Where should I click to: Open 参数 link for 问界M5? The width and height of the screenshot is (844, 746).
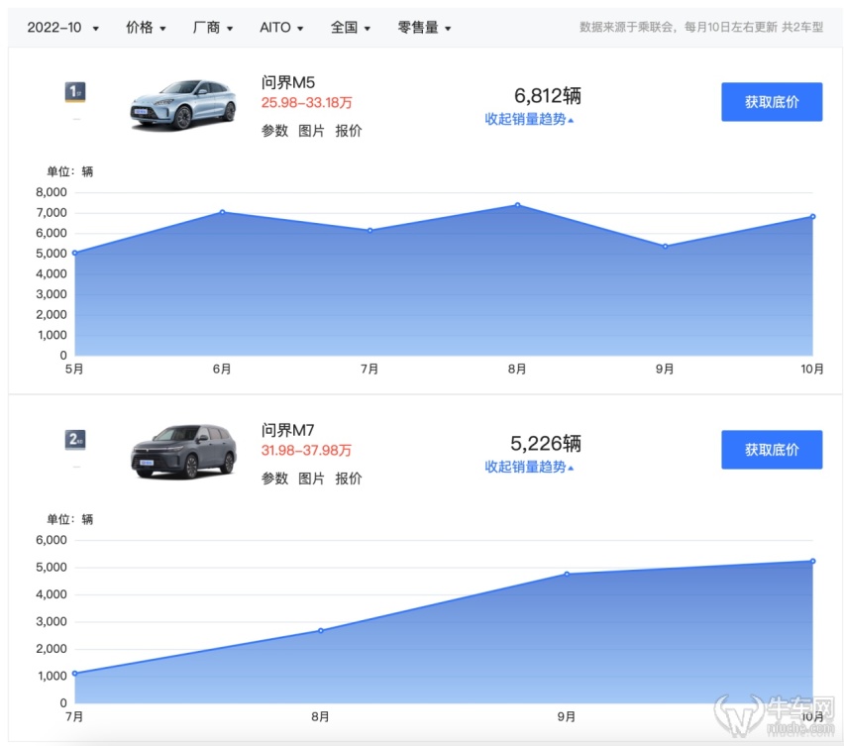[274, 131]
